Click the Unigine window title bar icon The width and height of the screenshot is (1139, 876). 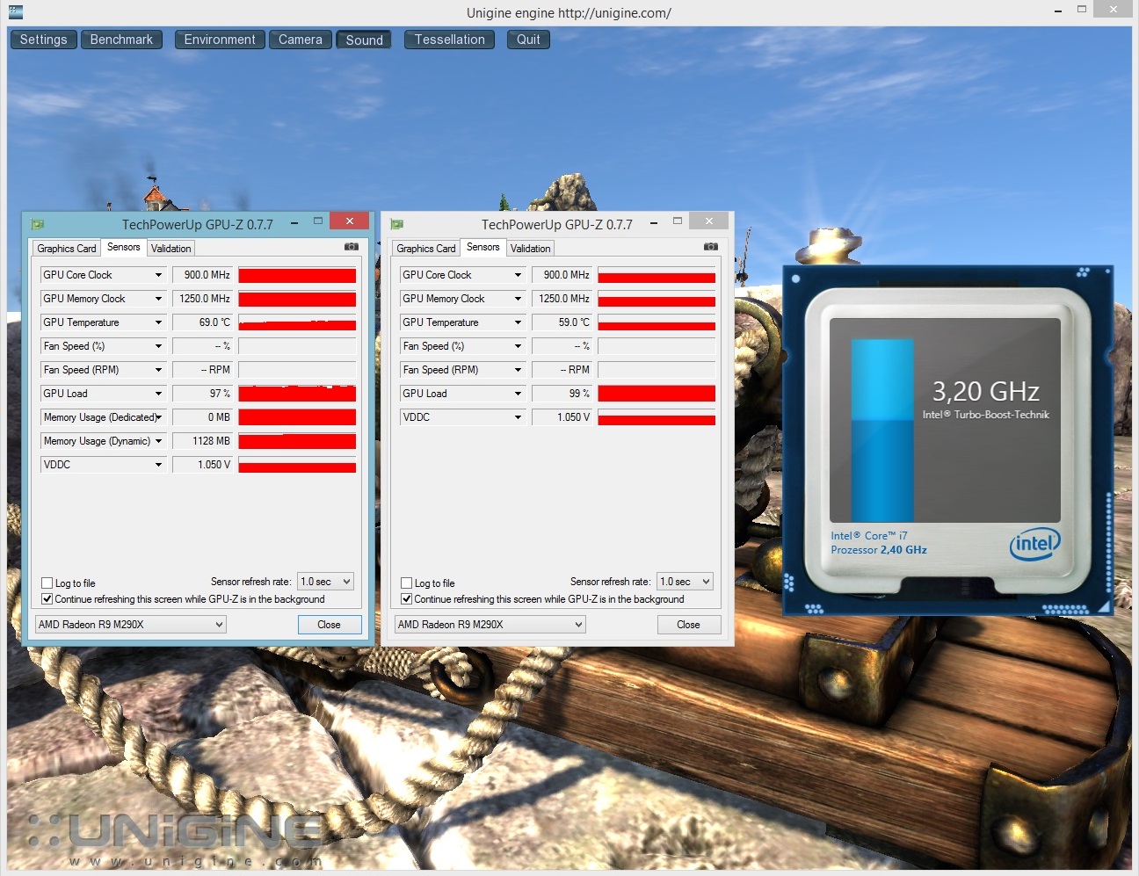tap(16, 11)
